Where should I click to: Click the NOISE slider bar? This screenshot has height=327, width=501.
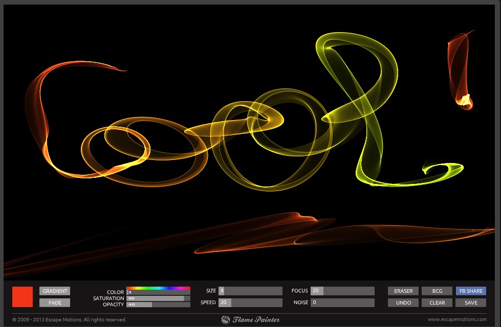342,302
